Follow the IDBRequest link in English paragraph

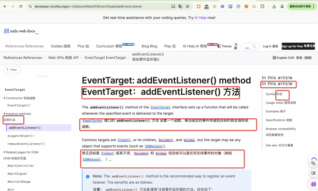154,146
